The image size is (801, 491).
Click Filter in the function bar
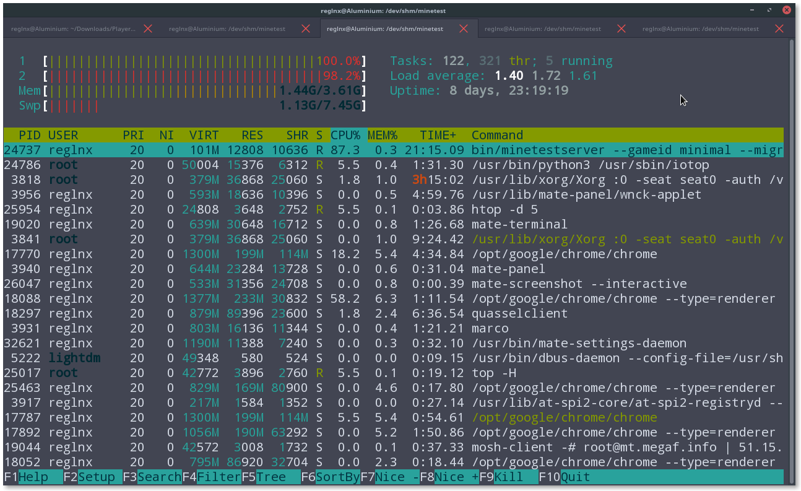click(219, 477)
